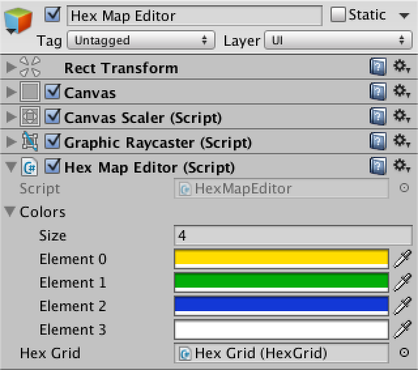The height and width of the screenshot is (370, 418).
Task: Click the GameObject cube icon
Action: click(x=18, y=21)
